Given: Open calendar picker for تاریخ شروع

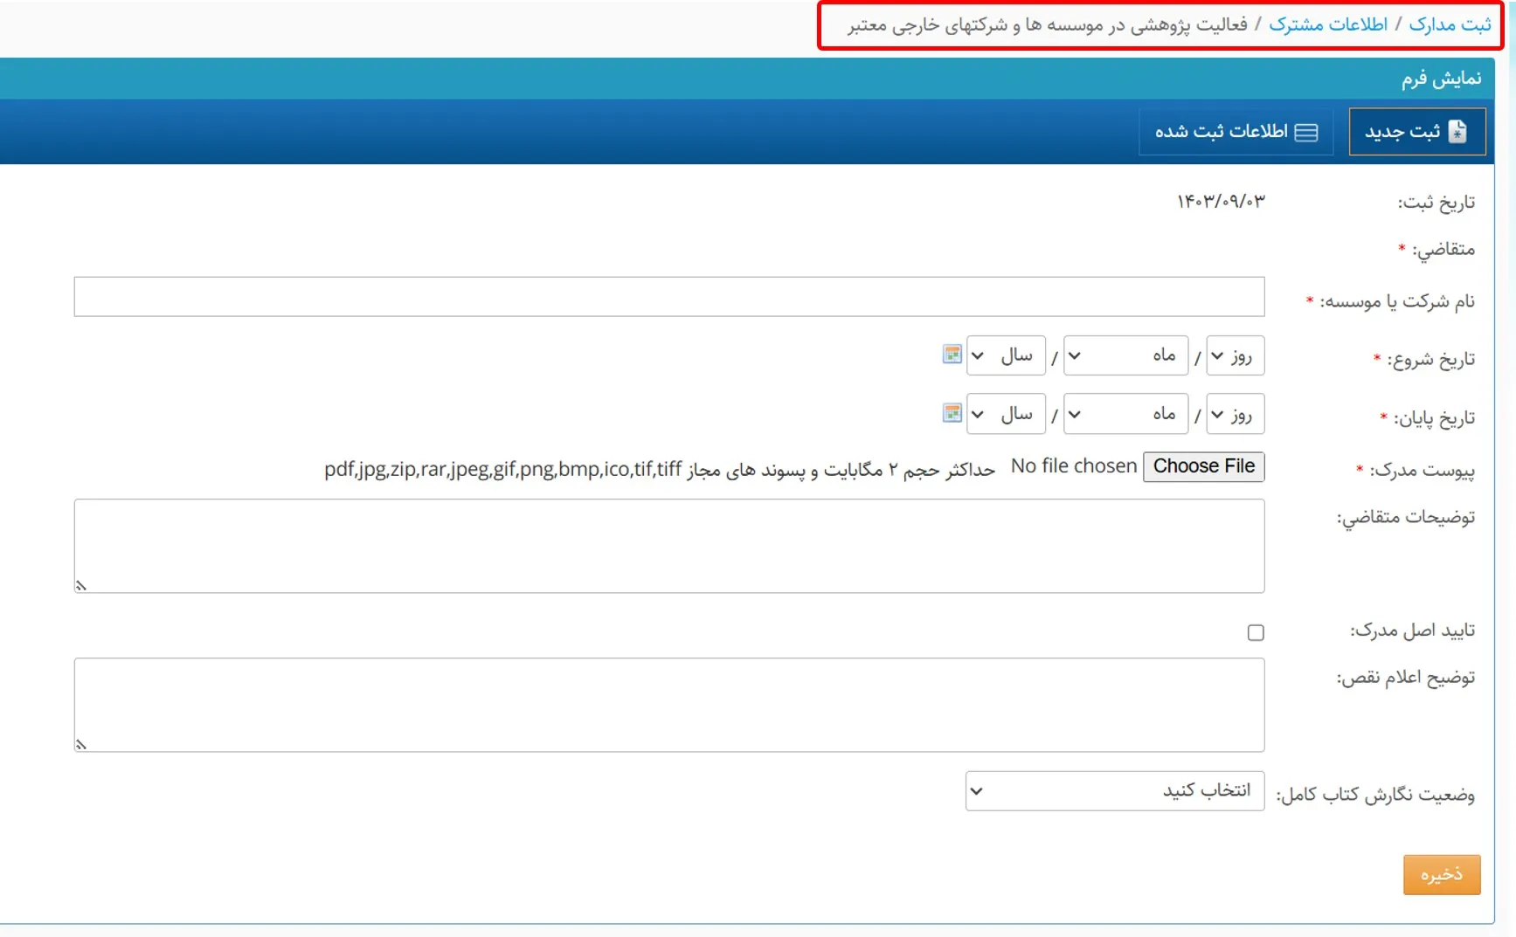Looking at the screenshot, I should pos(952,355).
